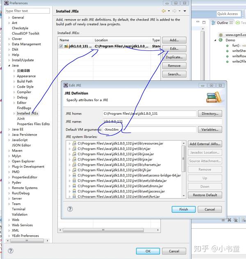Viewport: 246px width, 259px height.
Task: Expand the General preferences node
Action: [x=9, y=18]
